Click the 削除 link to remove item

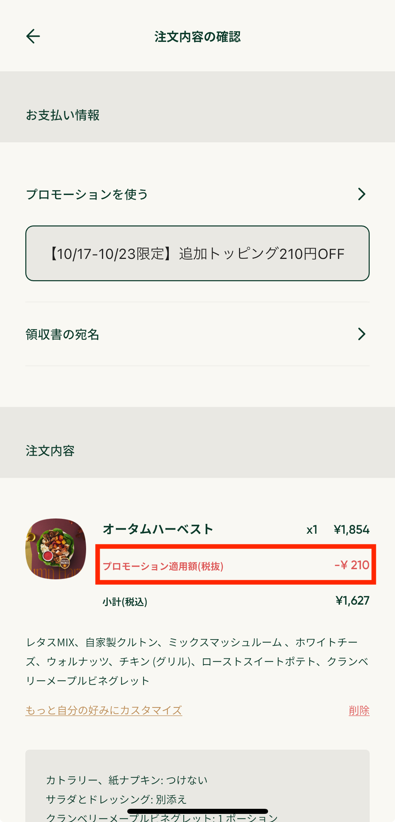tap(359, 710)
